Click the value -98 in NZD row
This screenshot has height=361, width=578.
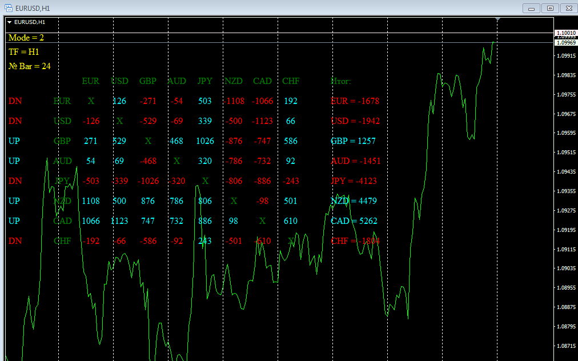[x=262, y=201]
